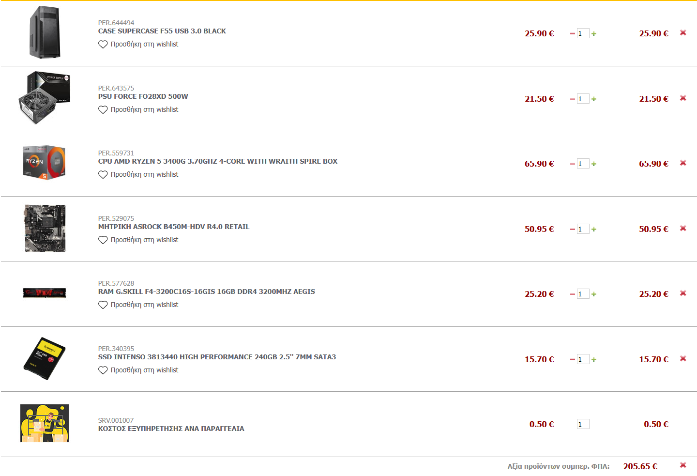Open PSU FORCE FO28XD 500W product link
Screen dimensions: 697x476
tap(143, 96)
